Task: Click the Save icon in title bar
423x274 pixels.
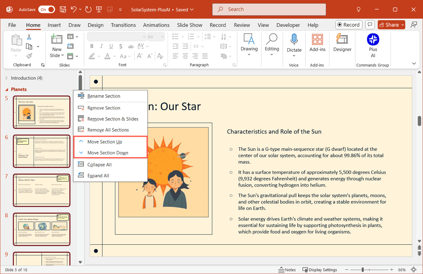Action: 63,9
